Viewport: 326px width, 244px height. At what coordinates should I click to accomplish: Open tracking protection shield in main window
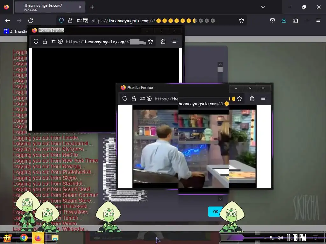pyautogui.click(x=61, y=20)
